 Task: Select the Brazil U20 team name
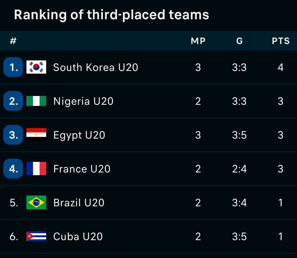click(x=79, y=203)
